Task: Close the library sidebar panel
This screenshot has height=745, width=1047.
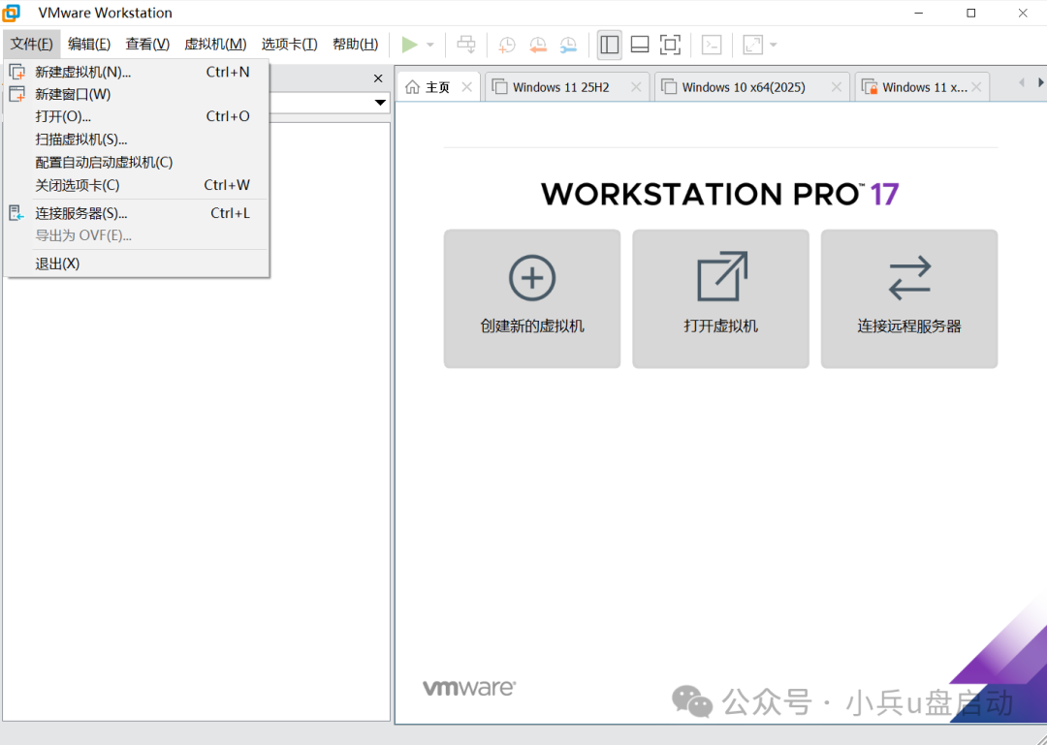Action: tap(377, 78)
